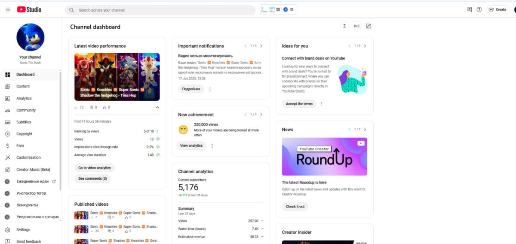Open the published video with 23 views
516x244 pixels.
[117, 229]
